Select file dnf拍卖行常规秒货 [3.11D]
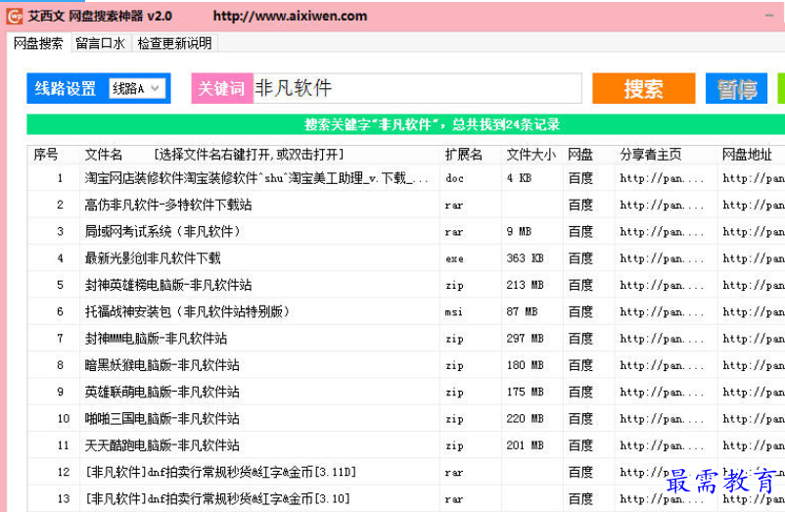The image size is (785, 512). [221, 472]
